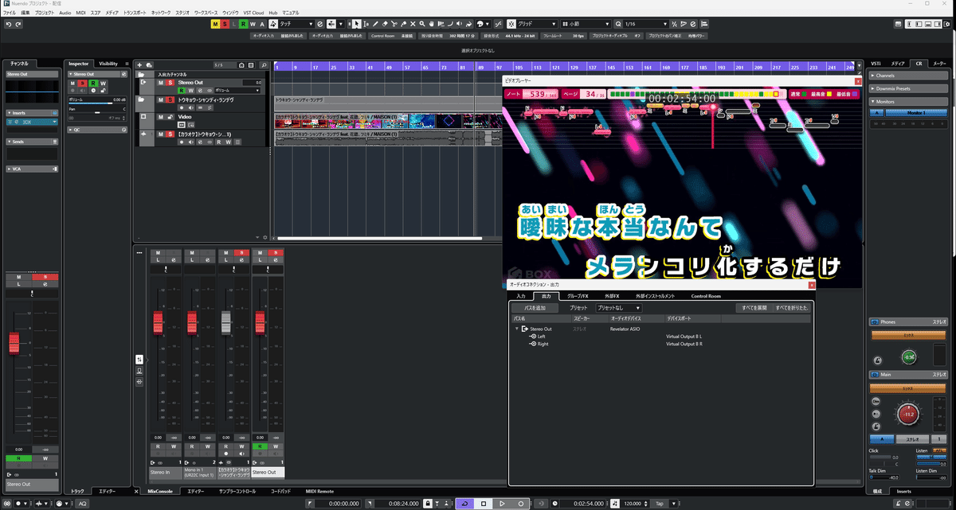Click the Inspector Pan slider
The width and height of the screenshot is (956, 510).
97,112
